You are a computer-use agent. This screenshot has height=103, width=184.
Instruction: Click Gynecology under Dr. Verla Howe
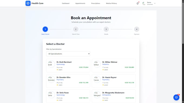click(61, 95)
